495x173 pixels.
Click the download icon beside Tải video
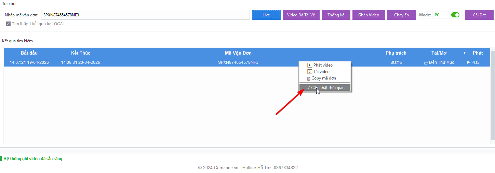[310, 72]
